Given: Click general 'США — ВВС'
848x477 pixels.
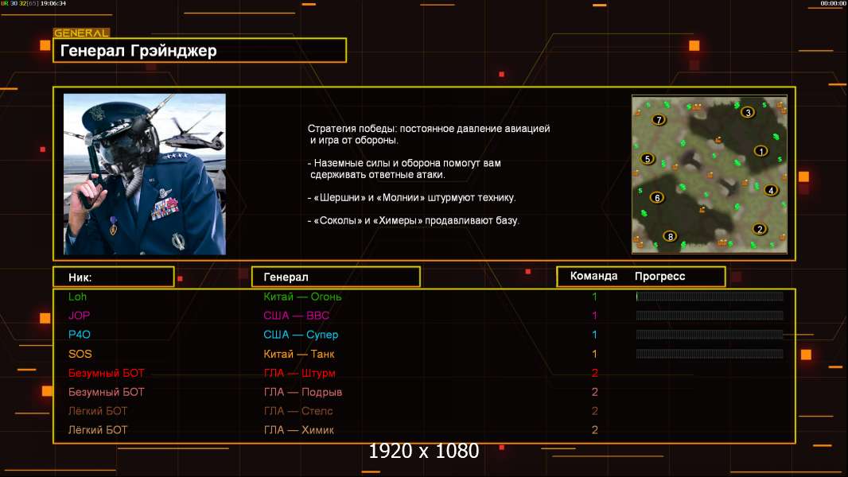Looking at the screenshot, I should click(297, 316).
